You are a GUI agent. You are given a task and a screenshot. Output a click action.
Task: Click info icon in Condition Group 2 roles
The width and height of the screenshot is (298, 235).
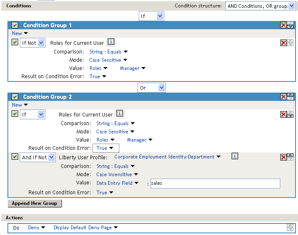(119, 114)
